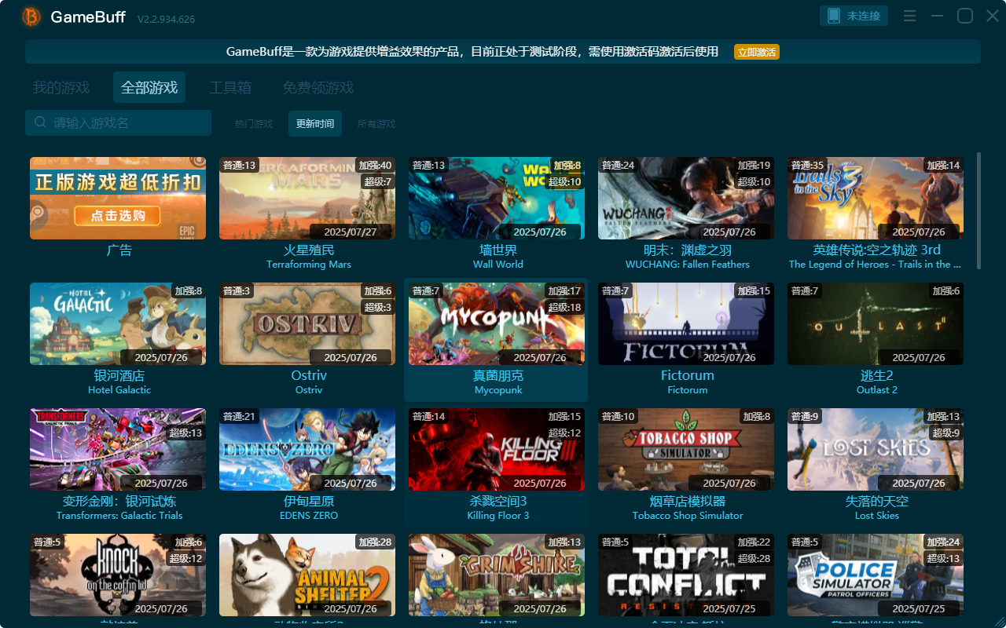The height and width of the screenshot is (628, 1006).
Task: Open the 工具箱 tab
Action: click(230, 87)
